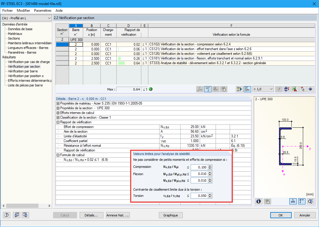Click the disabled deformation view icon in toolbar
This screenshot has width=319, height=227.
(x=216, y=89)
